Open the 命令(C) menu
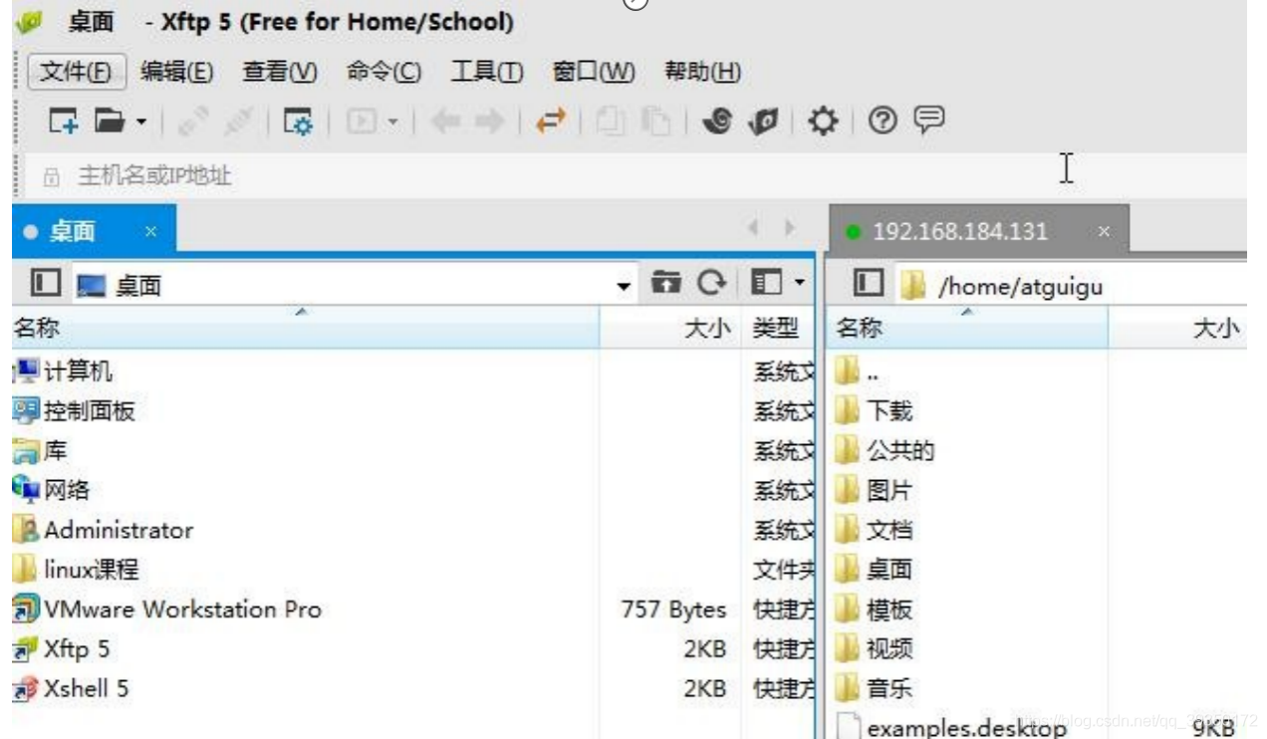This screenshot has height=739, width=1267. 383,72
